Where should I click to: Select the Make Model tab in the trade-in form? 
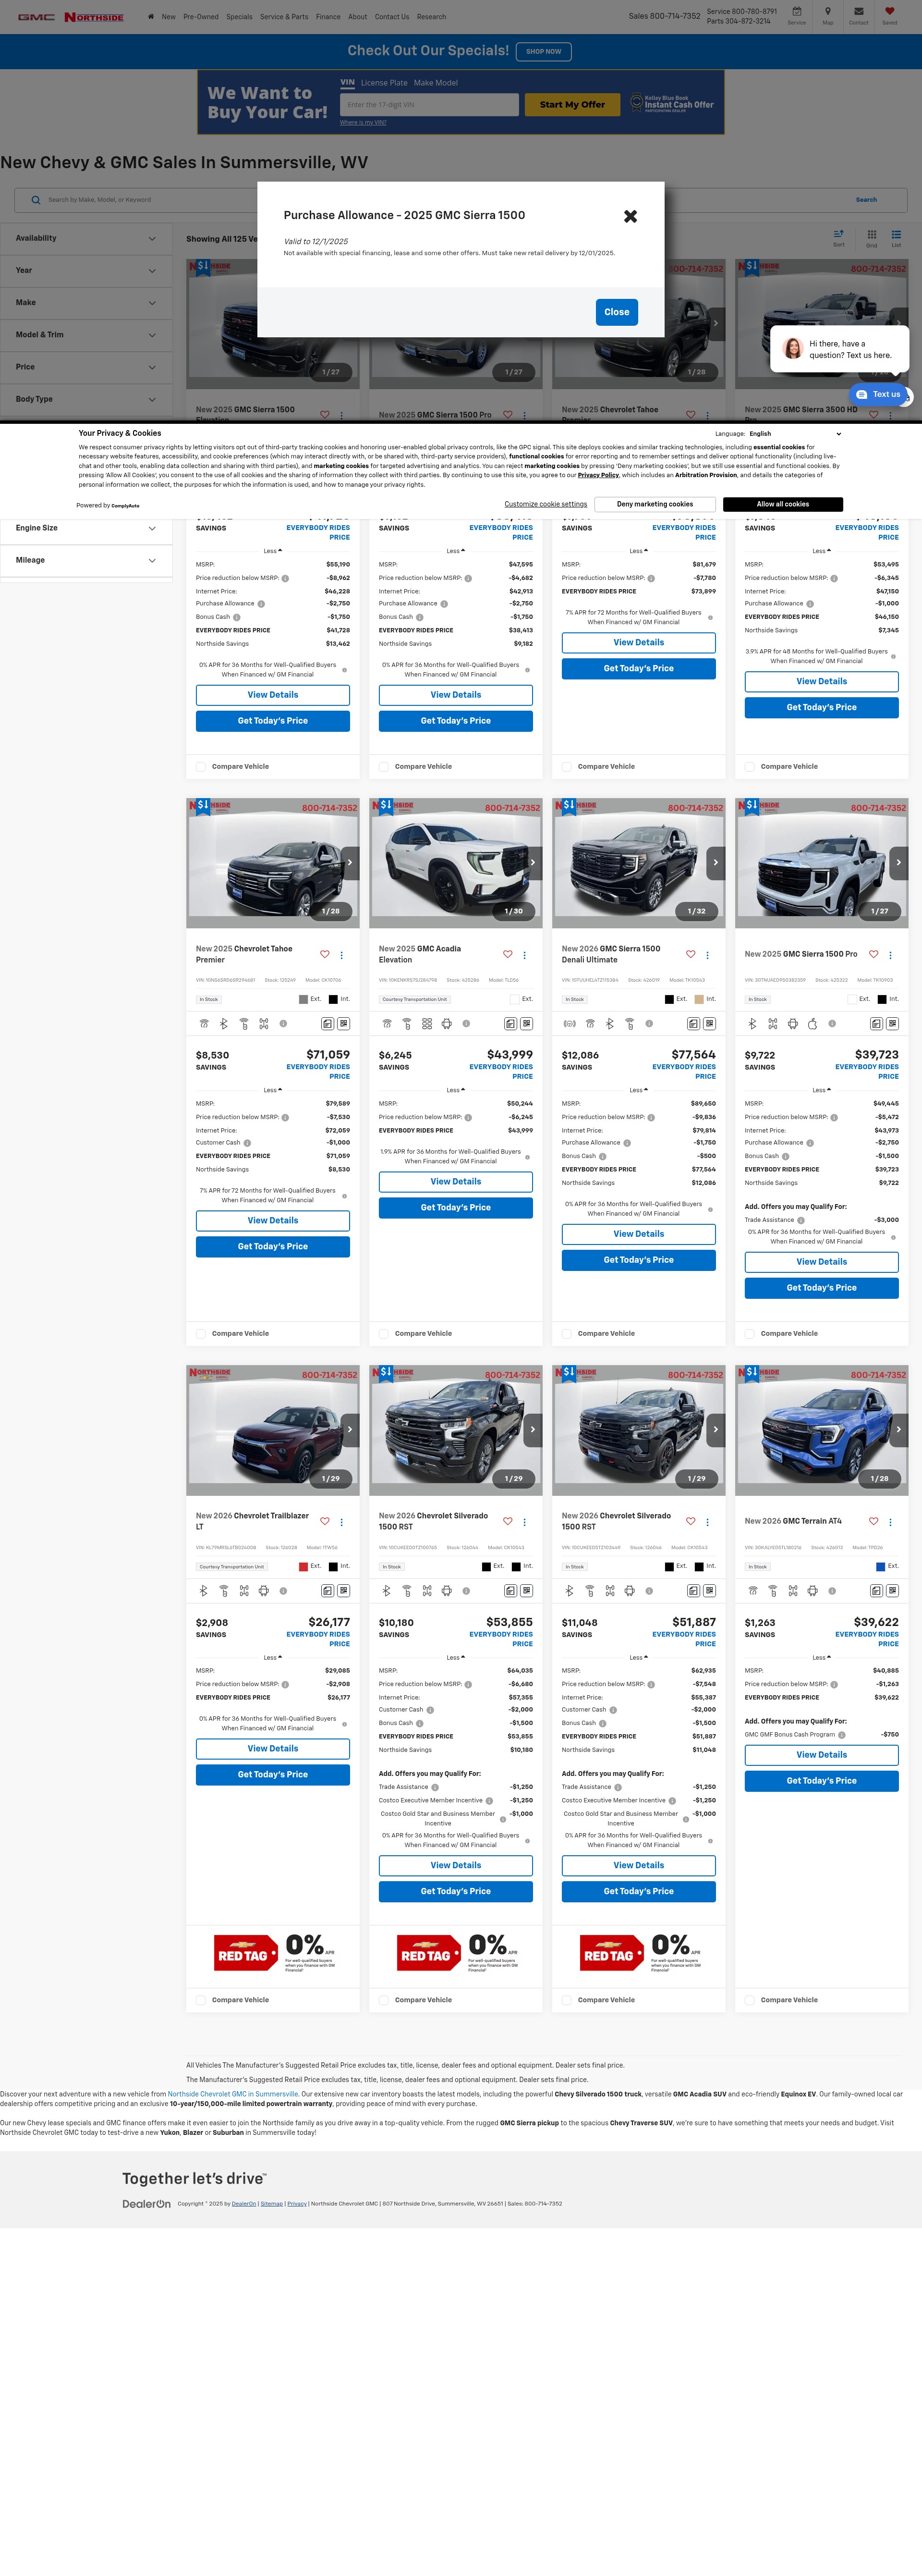tap(436, 83)
